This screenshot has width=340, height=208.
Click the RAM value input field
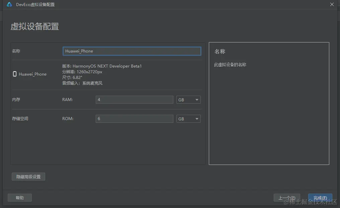click(135, 100)
